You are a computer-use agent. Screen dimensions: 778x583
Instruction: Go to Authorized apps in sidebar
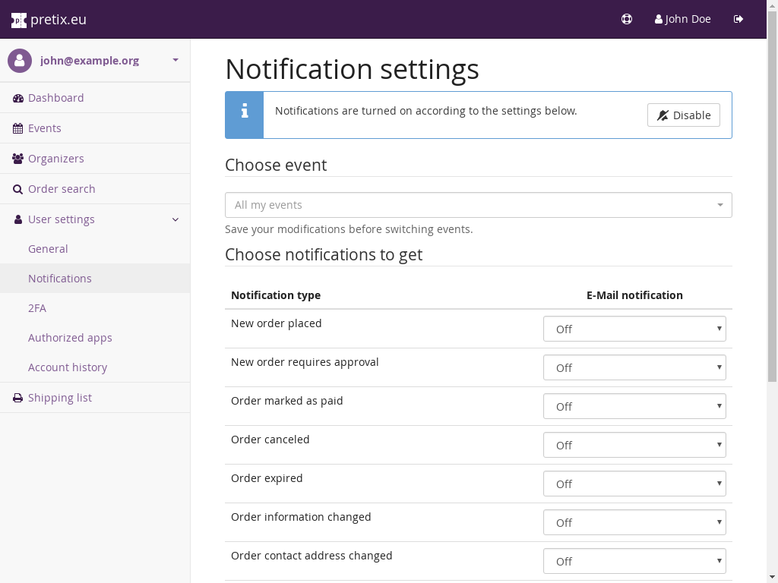coord(70,338)
